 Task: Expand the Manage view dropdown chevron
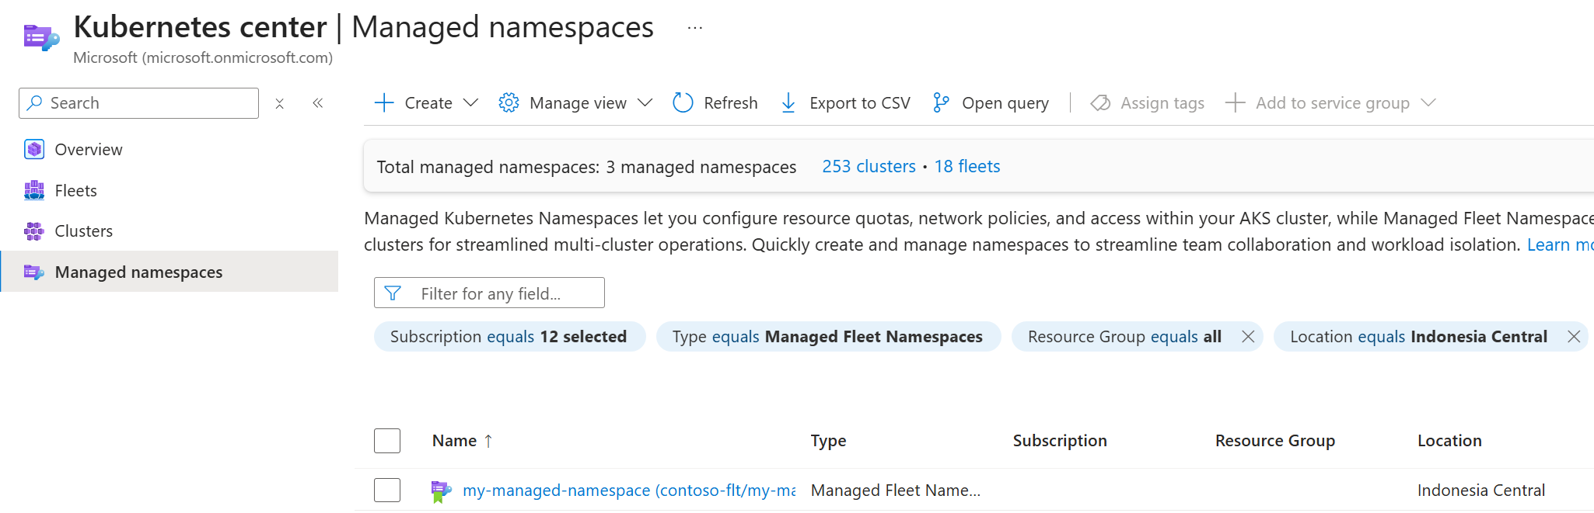[645, 103]
